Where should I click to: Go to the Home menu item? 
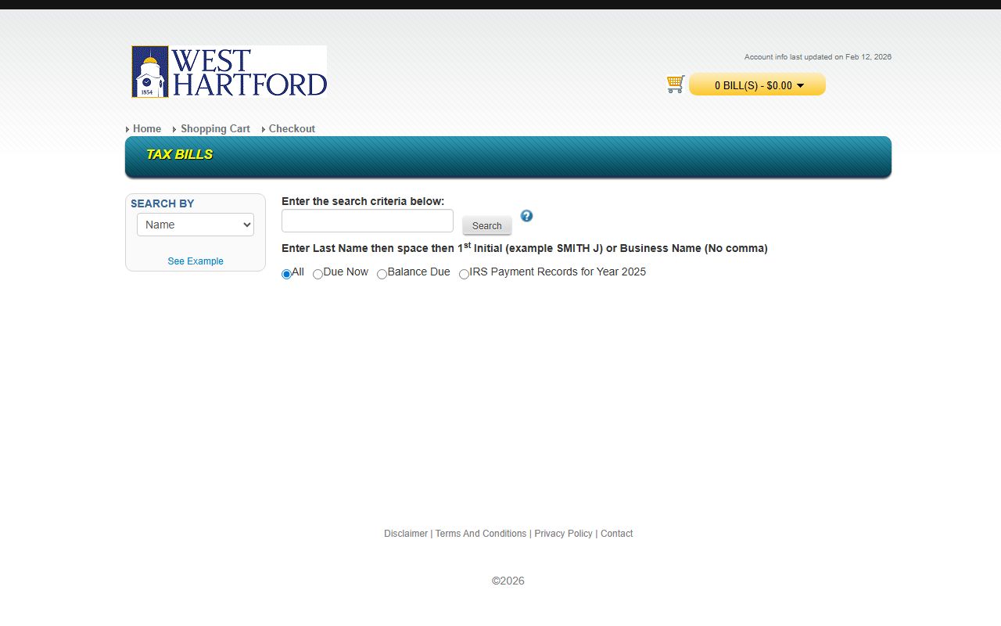click(147, 129)
